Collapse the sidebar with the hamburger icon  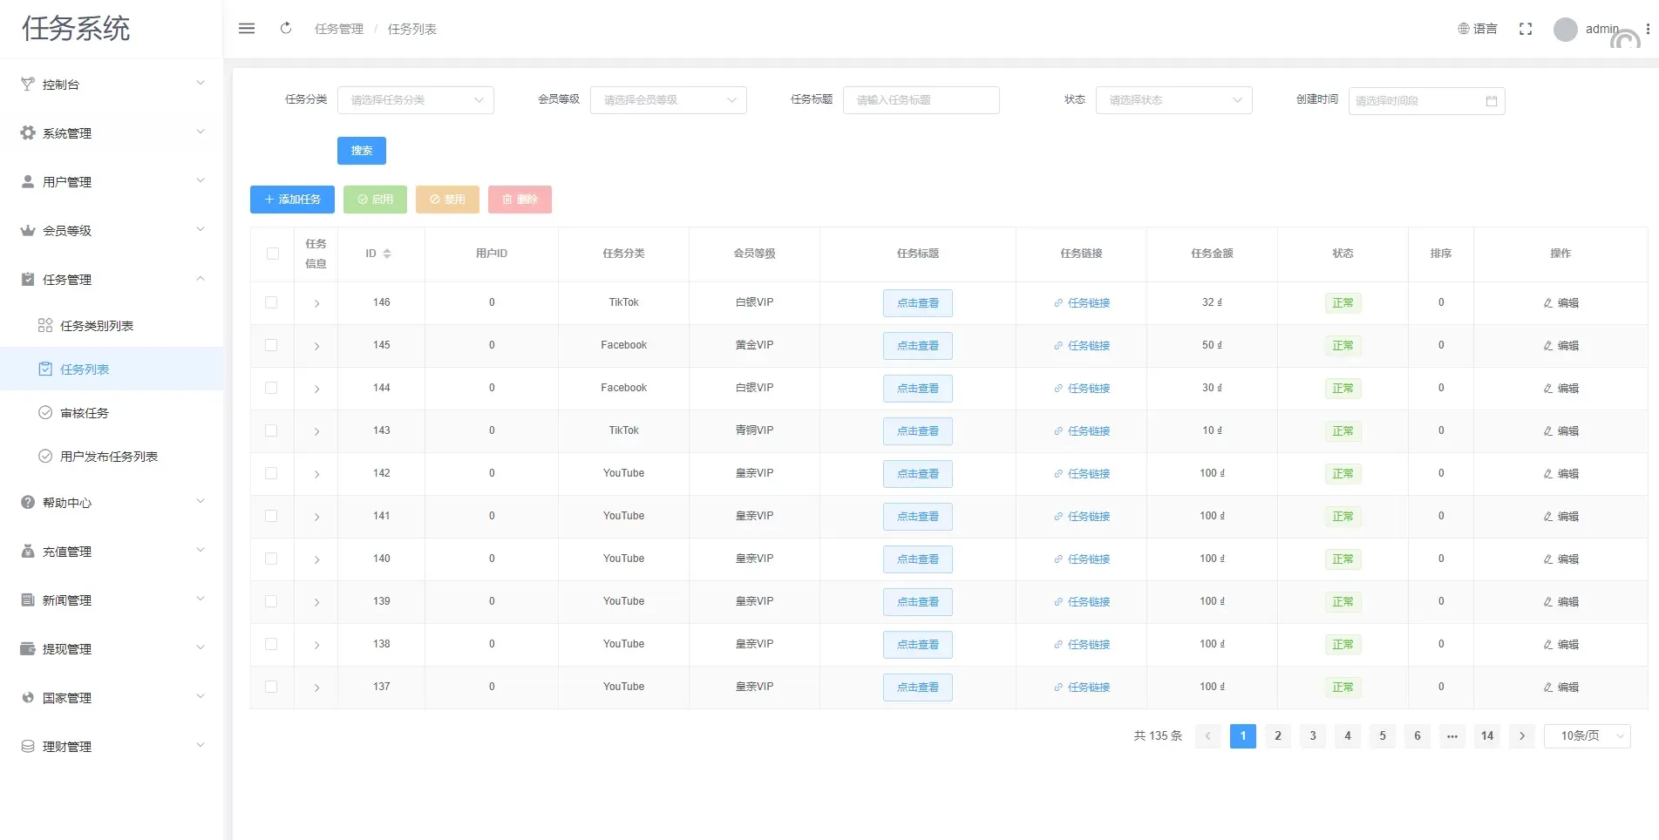pyautogui.click(x=247, y=29)
